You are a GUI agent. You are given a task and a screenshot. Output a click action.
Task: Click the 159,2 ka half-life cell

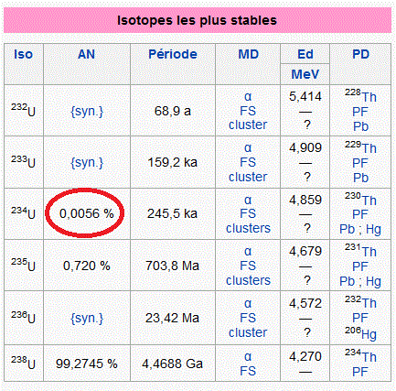click(173, 162)
